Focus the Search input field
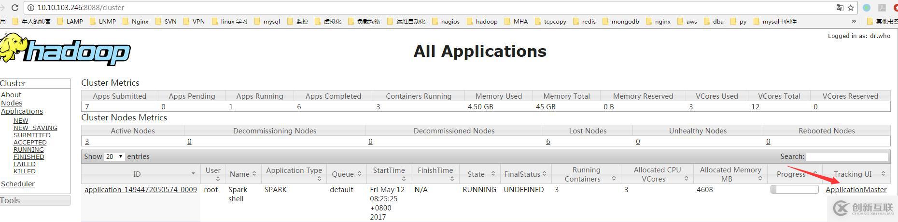Screen dimensions: 898x222 [847, 157]
